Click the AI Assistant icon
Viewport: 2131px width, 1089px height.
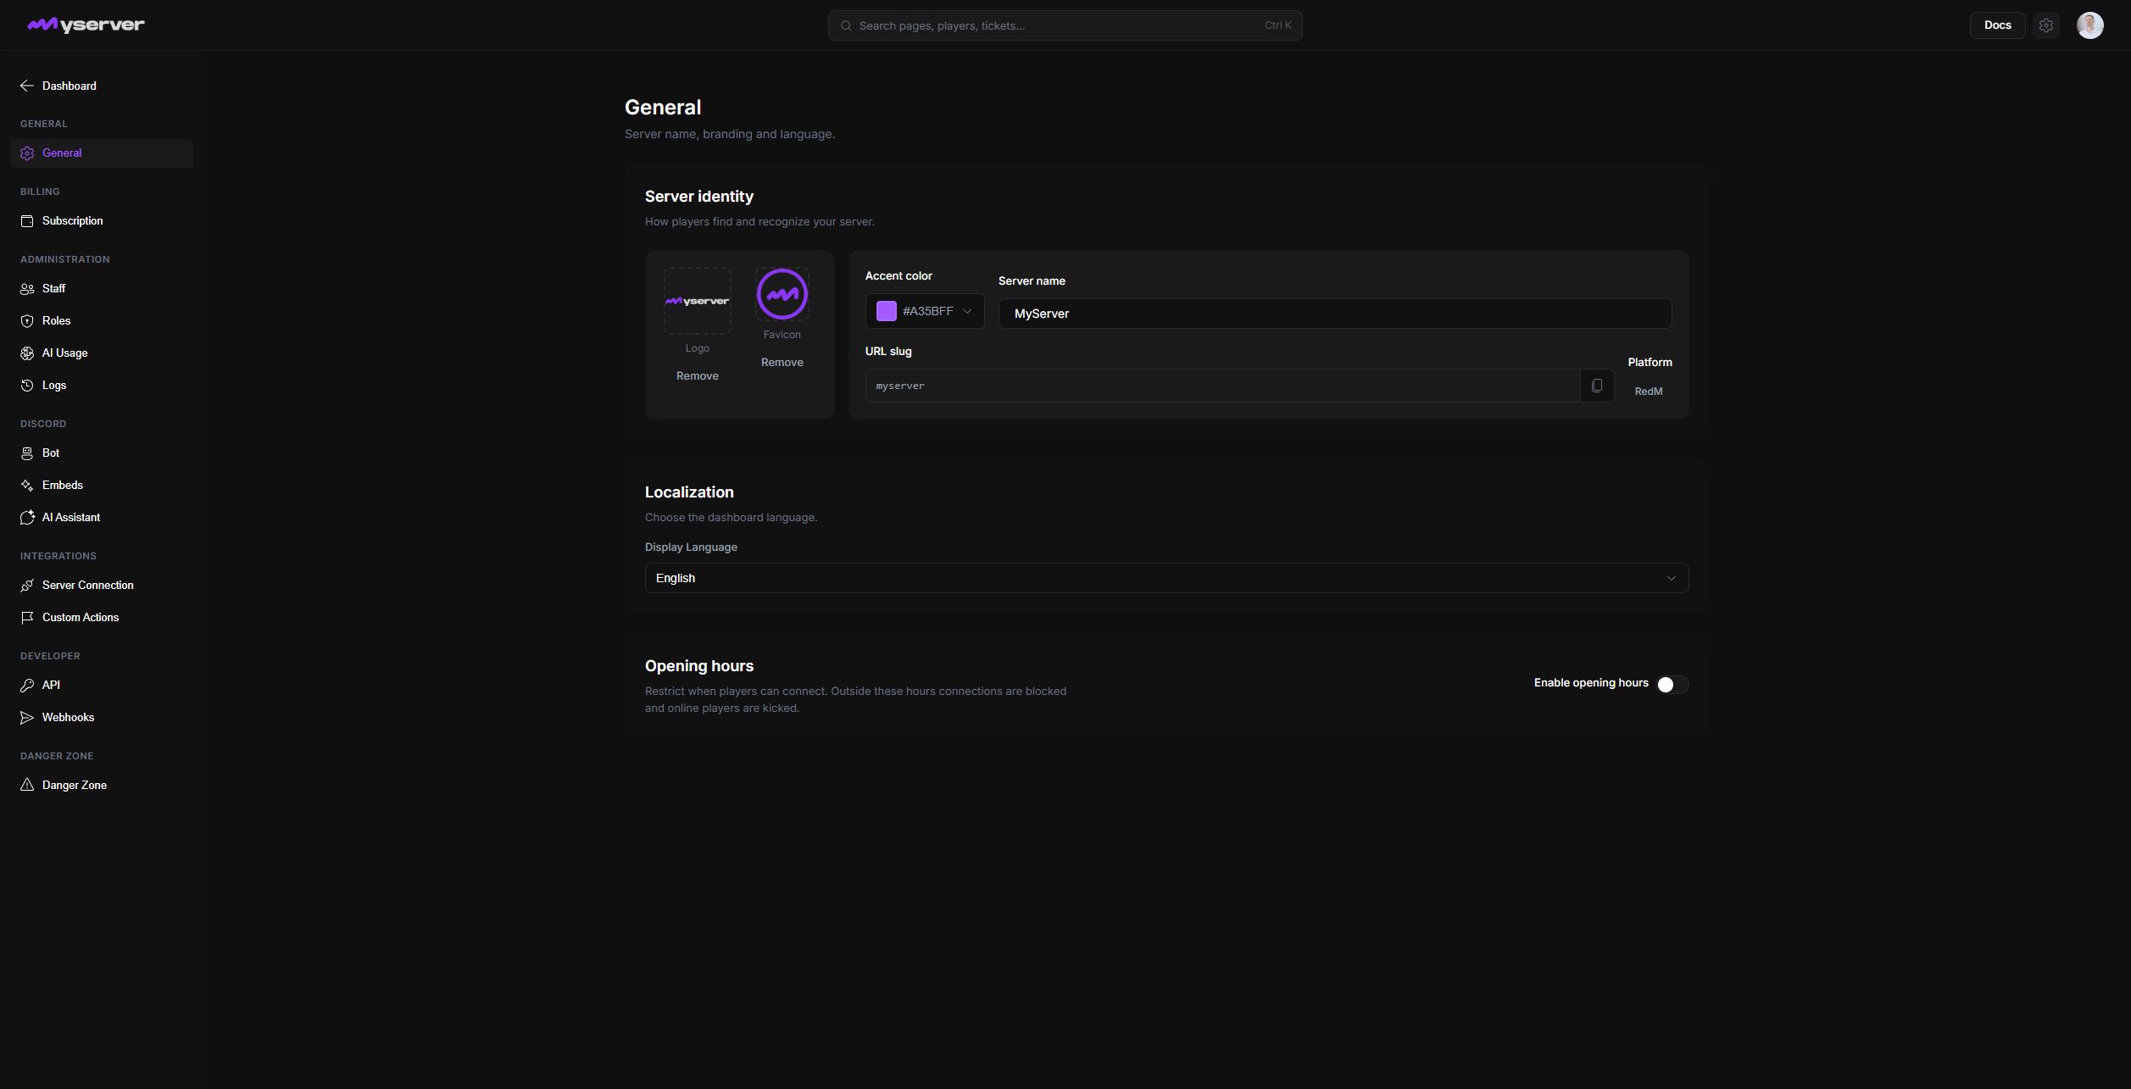(x=27, y=518)
